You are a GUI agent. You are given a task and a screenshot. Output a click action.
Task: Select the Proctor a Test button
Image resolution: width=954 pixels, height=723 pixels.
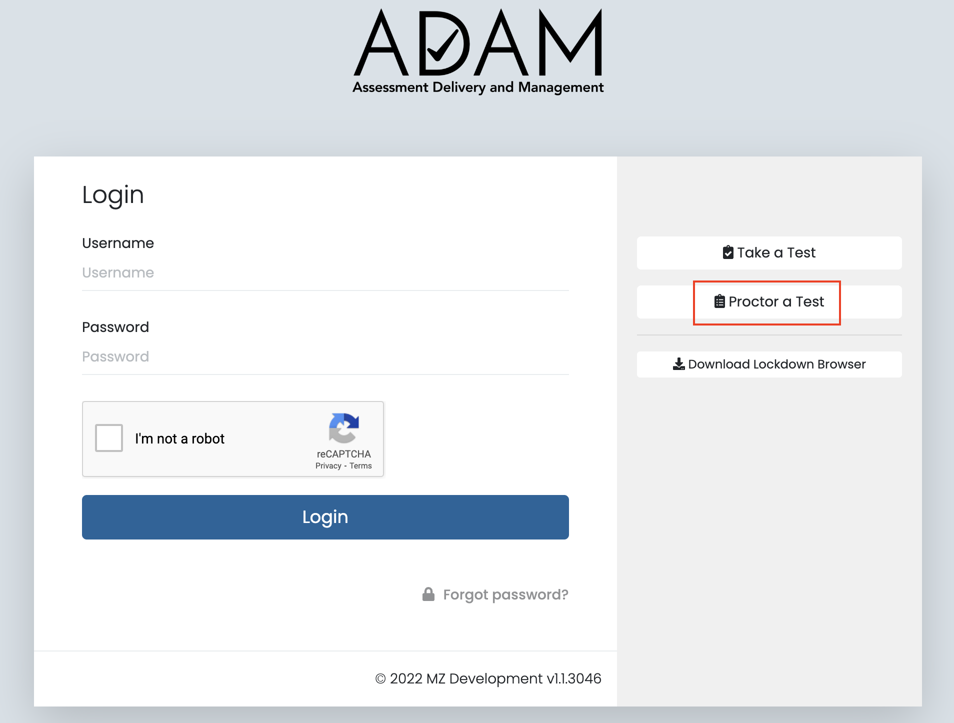pos(769,302)
